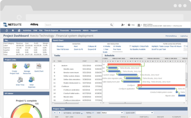
Task: Open the shortcuts star icon
Action: 13,30
